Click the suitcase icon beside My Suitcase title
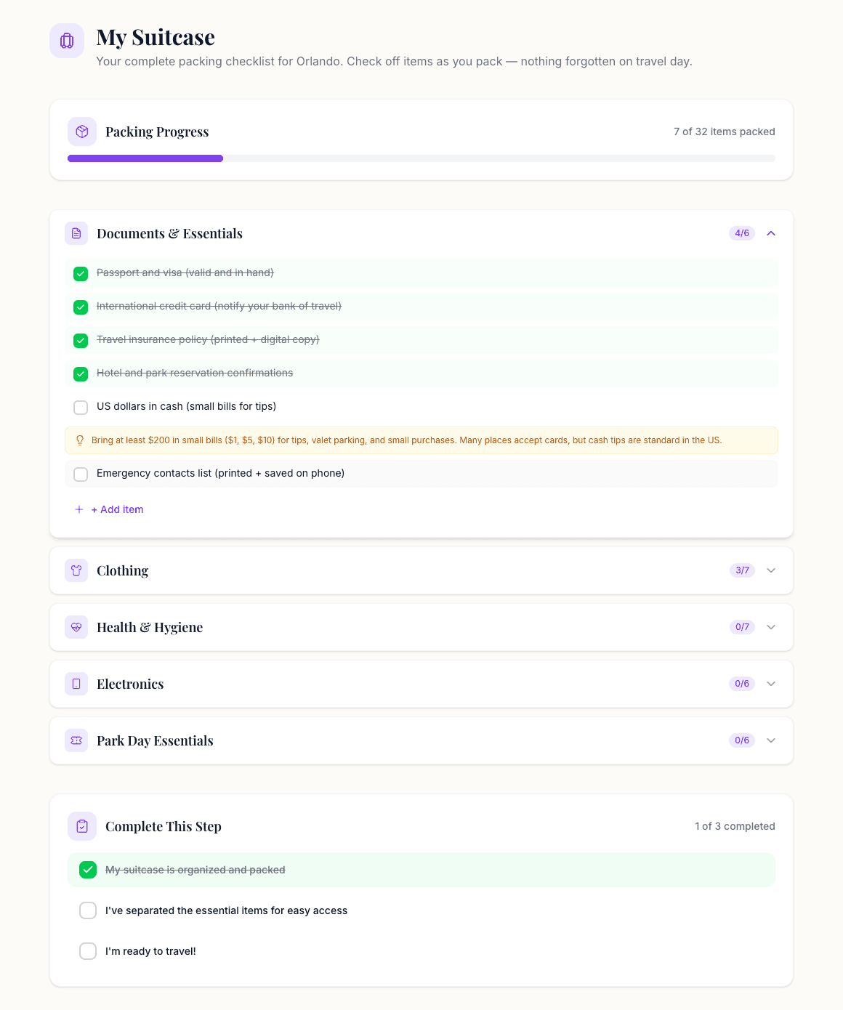 pyautogui.click(x=67, y=41)
